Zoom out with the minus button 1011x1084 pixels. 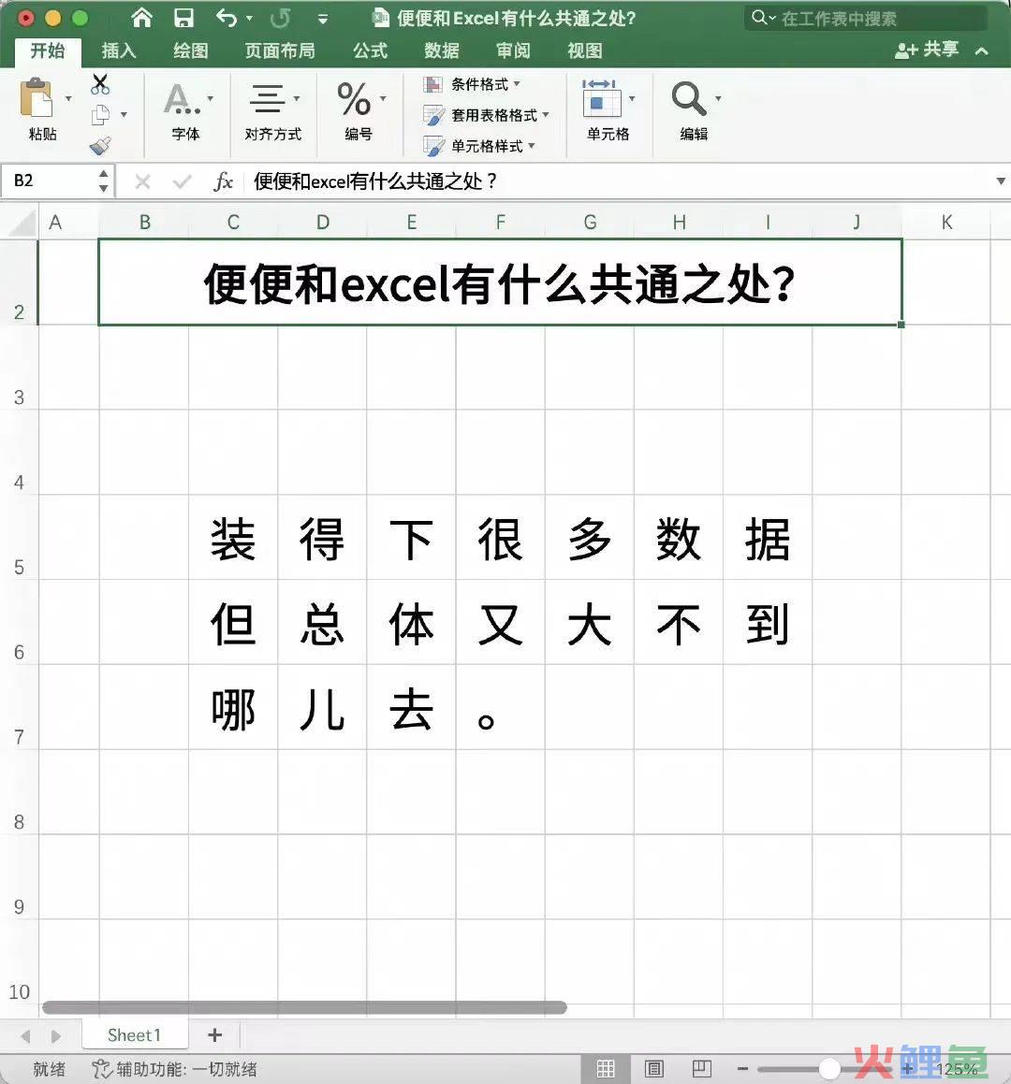pos(742,1069)
